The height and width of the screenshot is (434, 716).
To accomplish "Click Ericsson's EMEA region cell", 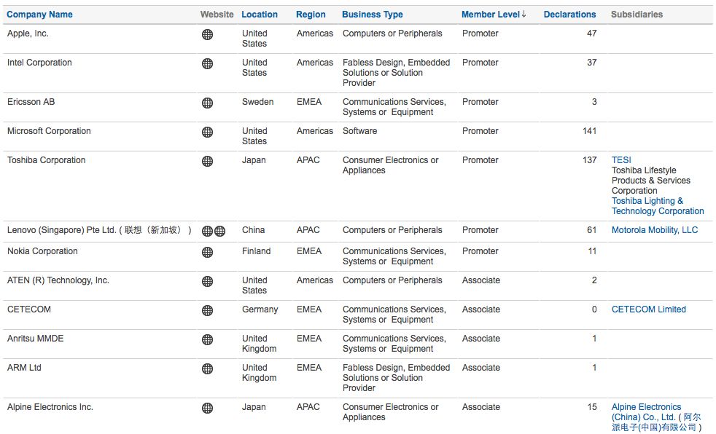I will [x=309, y=102].
